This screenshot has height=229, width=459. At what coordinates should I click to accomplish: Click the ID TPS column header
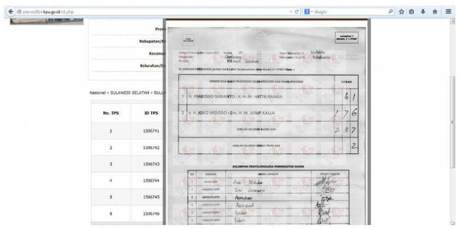click(151, 113)
